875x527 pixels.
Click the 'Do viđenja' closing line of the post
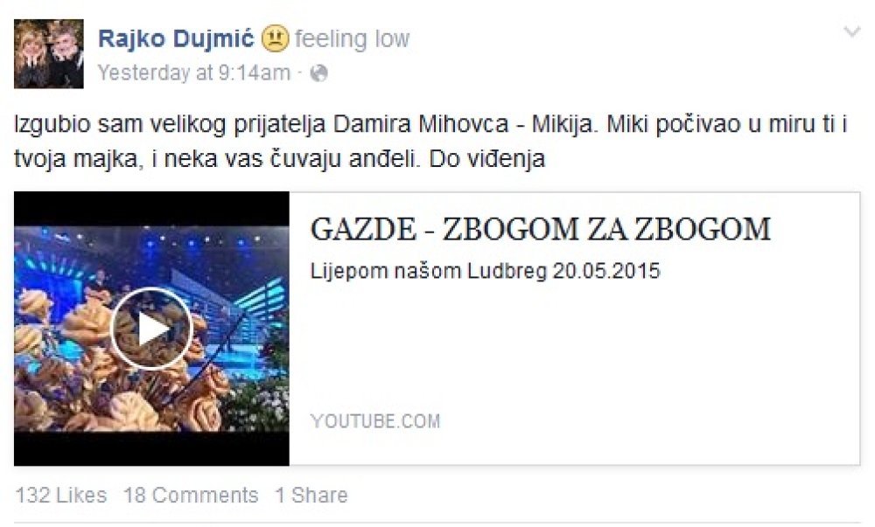click(486, 159)
